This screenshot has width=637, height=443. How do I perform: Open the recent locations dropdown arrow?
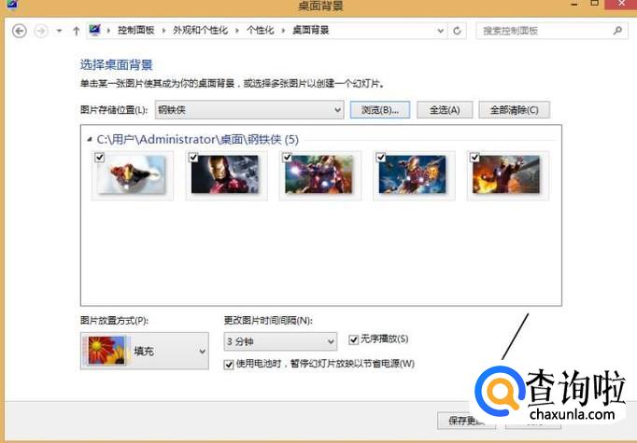click(59, 31)
